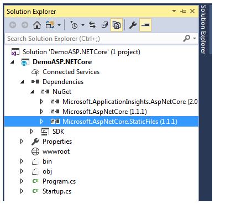Viewport: 236px width, 204px height.
Task: Toggle Preview Selected Items button
Action: [x=145, y=25]
